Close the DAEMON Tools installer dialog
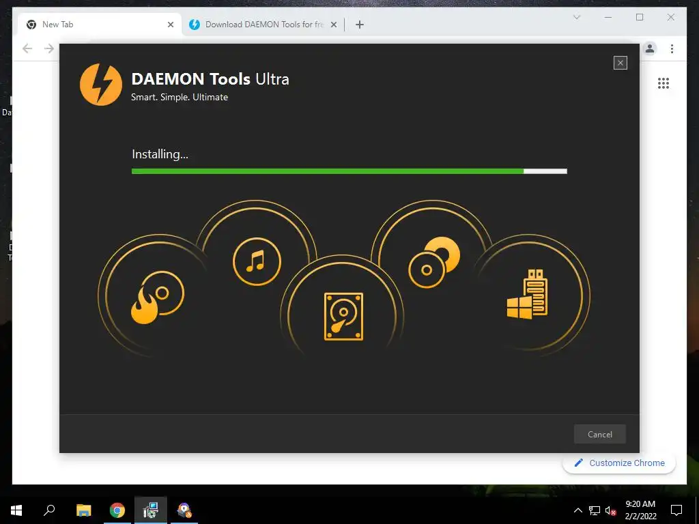The image size is (699, 524). [x=620, y=63]
